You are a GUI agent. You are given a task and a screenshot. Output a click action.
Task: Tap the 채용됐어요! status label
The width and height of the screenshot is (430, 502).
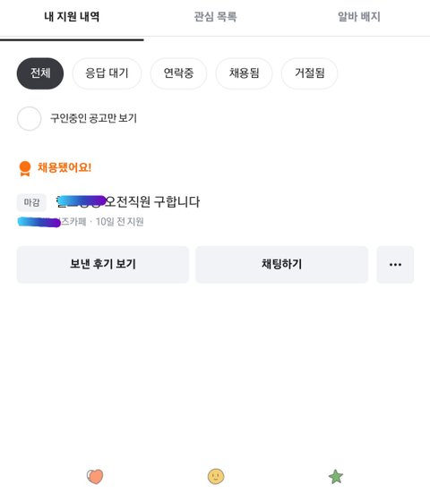tap(64, 167)
